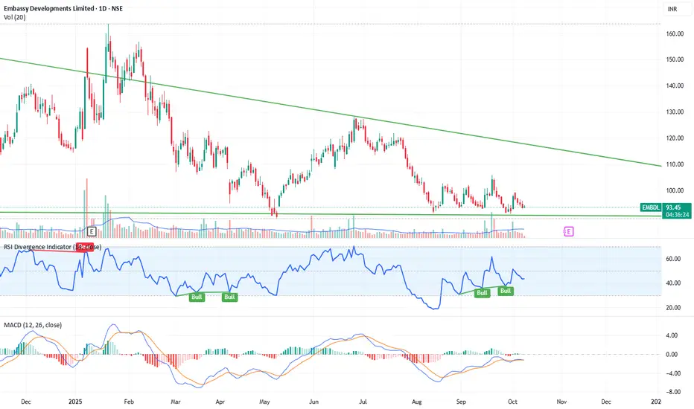
Task: Select the Vol (20) indicator legend
Action: (x=15, y=17)
